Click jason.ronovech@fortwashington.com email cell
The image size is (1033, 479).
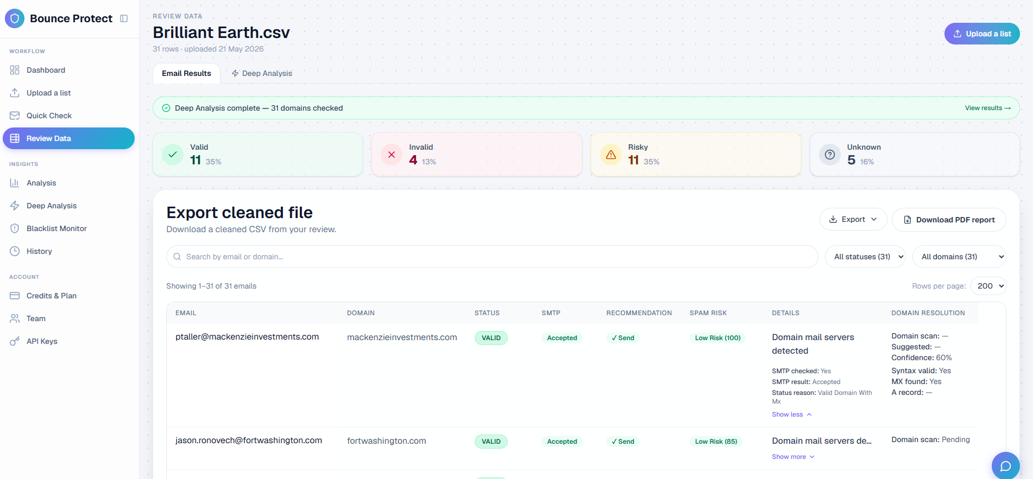(x=249, y=440)
